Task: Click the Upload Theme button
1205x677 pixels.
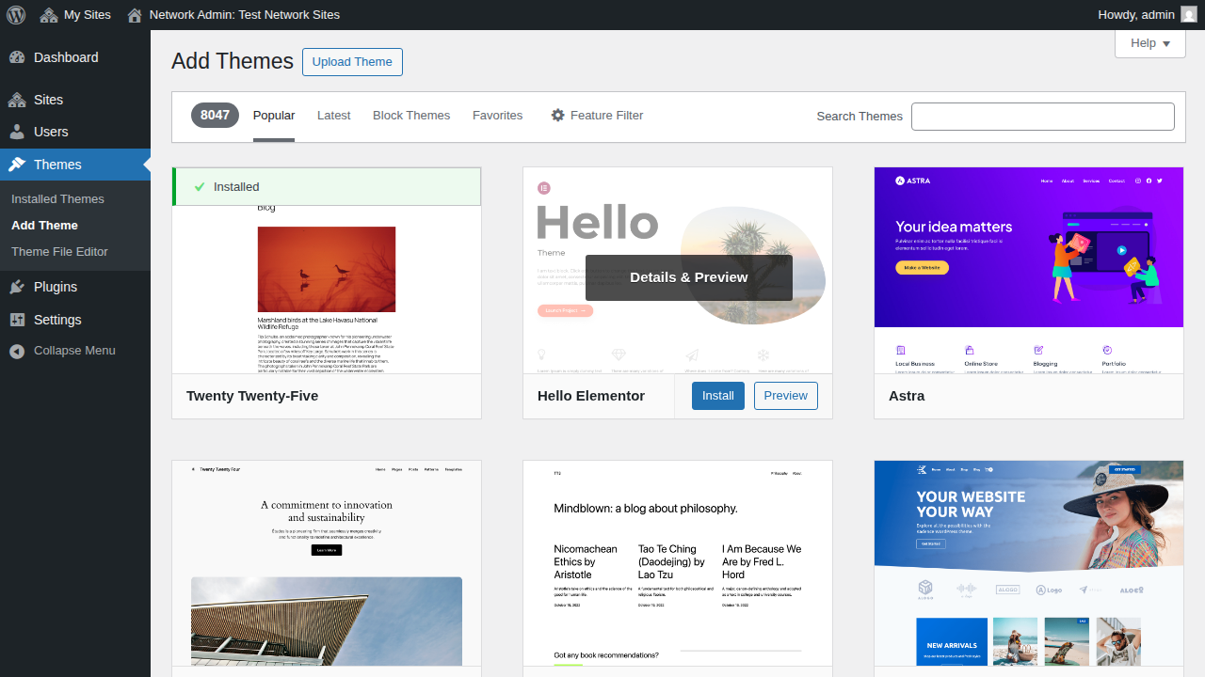Action: (x=352, y=62)
